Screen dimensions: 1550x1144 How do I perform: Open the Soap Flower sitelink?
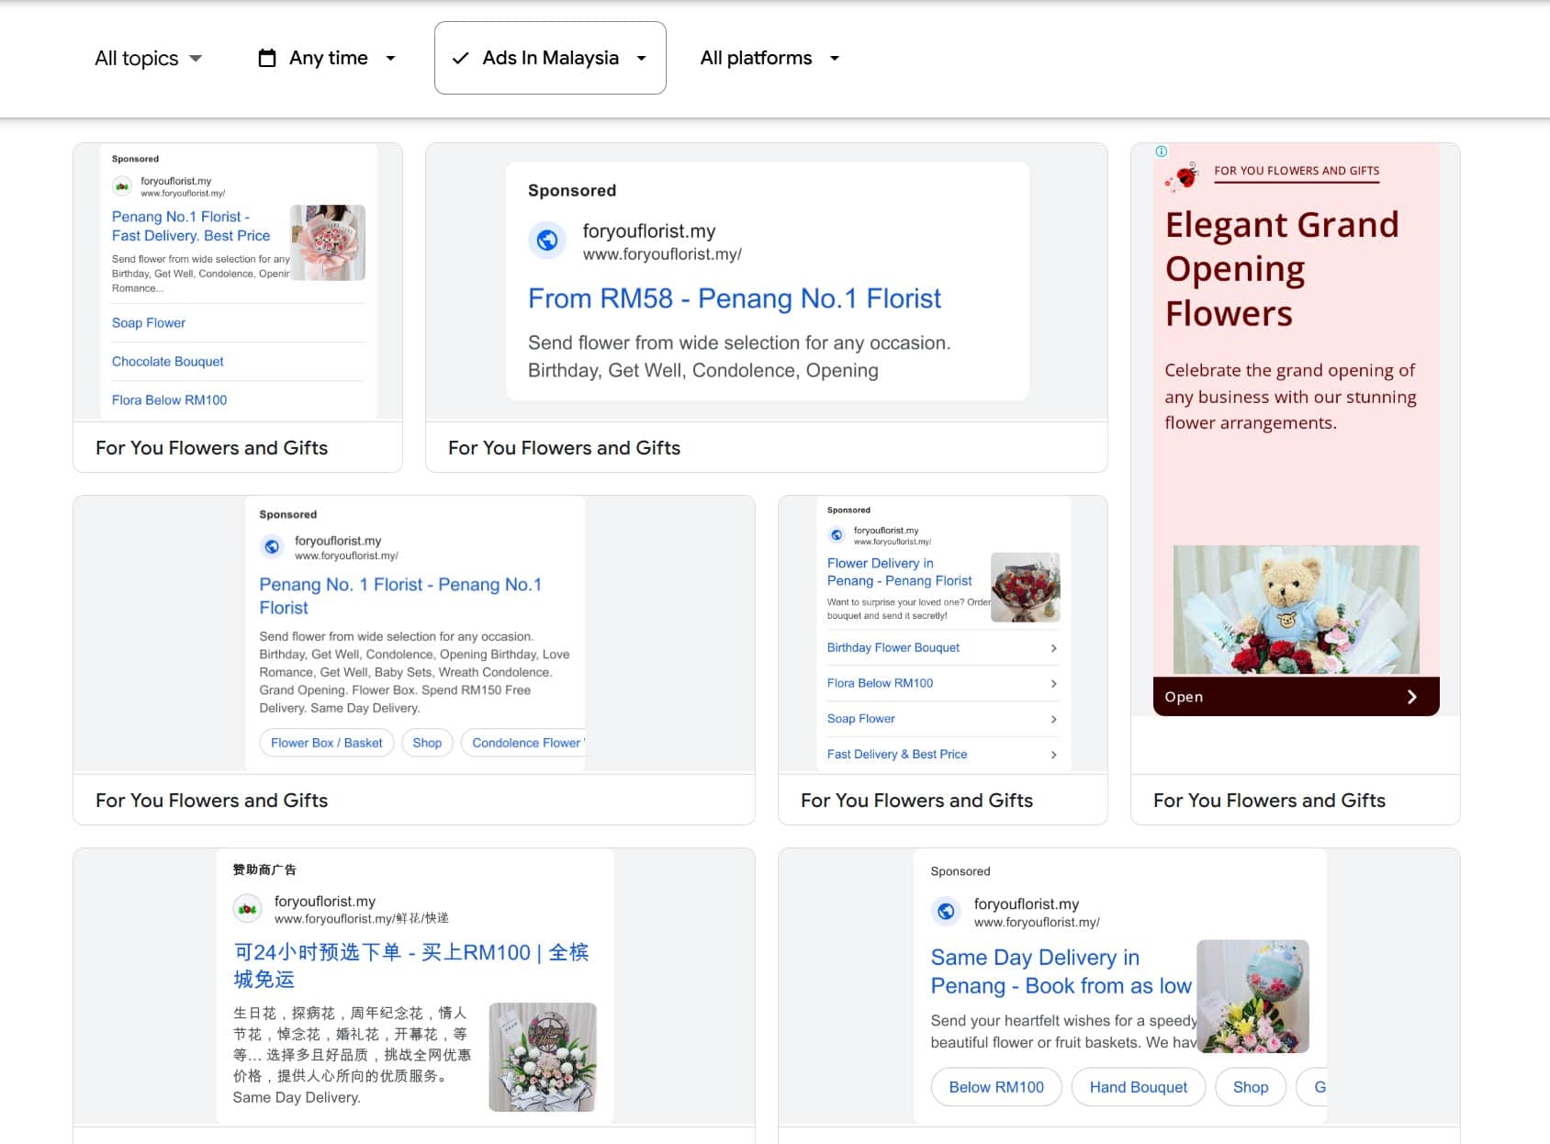coord(148,322)
